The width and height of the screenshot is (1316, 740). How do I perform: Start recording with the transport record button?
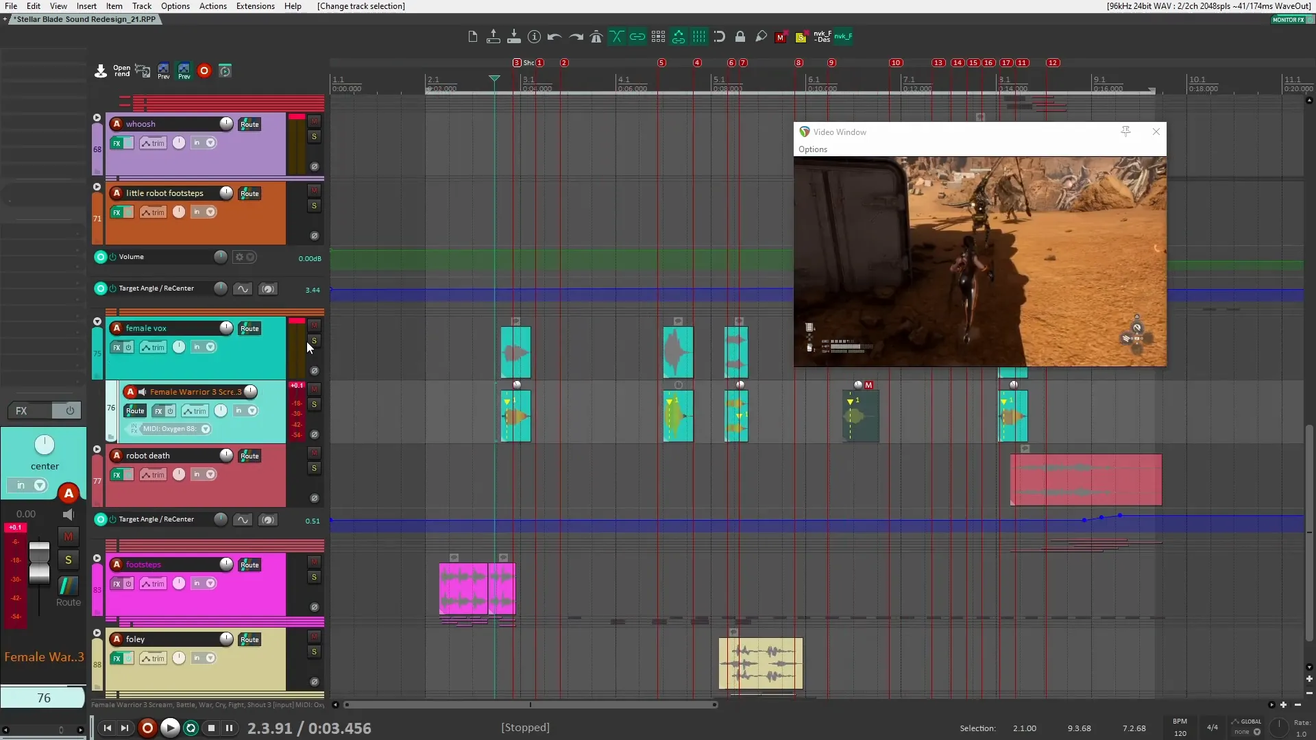147,728
